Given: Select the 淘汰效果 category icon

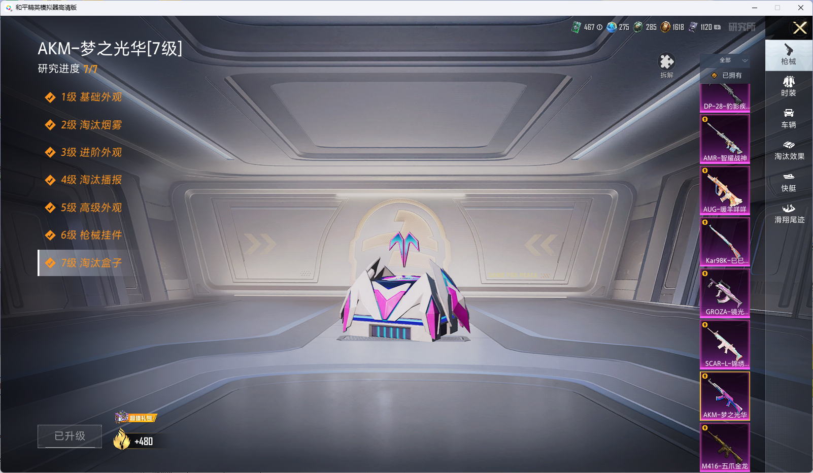Looking at the screenshot, I should [x=789, y=150].
